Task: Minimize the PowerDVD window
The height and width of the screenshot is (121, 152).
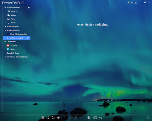Action: click(141, 3)
